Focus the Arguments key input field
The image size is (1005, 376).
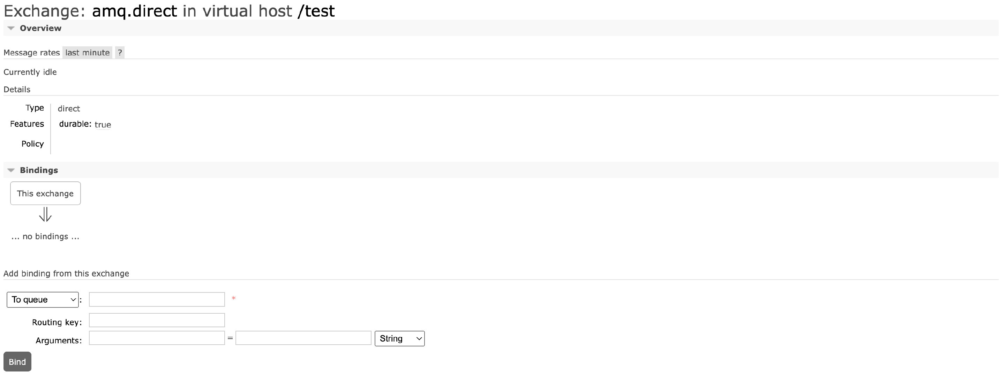coord(157,338)
